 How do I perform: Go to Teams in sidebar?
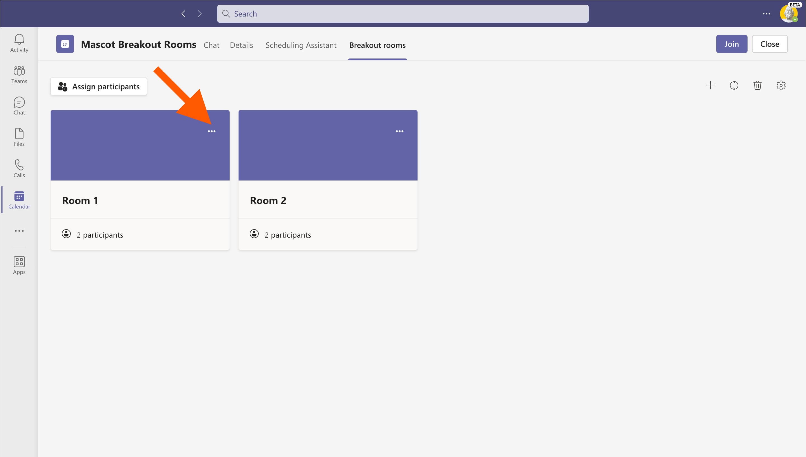[19, 74]
